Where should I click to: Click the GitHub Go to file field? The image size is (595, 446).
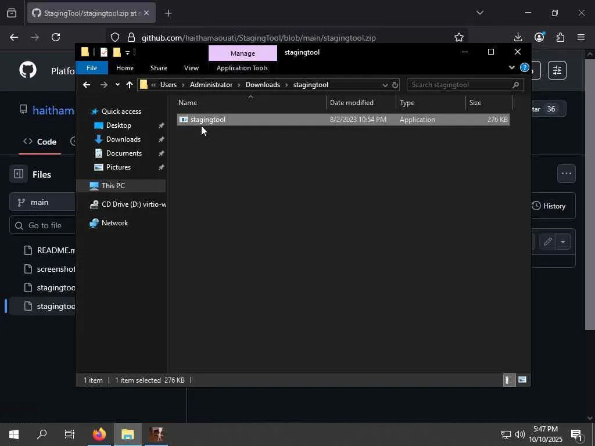[x=42, y=225]
